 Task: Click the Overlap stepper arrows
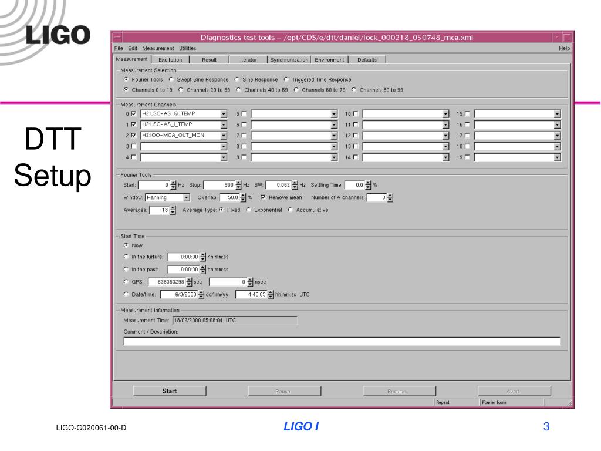coord(242,197)
